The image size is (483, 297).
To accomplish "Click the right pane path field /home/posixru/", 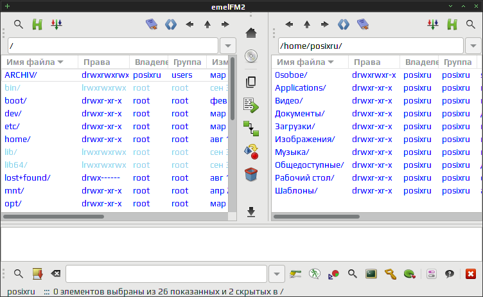I will point(371,46).
